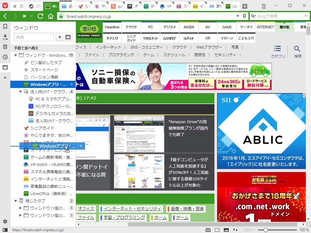The height and width of the screenshot is (233, 311).
Task: Toggle page actions with the arrows icon
Action: point(235,230)
